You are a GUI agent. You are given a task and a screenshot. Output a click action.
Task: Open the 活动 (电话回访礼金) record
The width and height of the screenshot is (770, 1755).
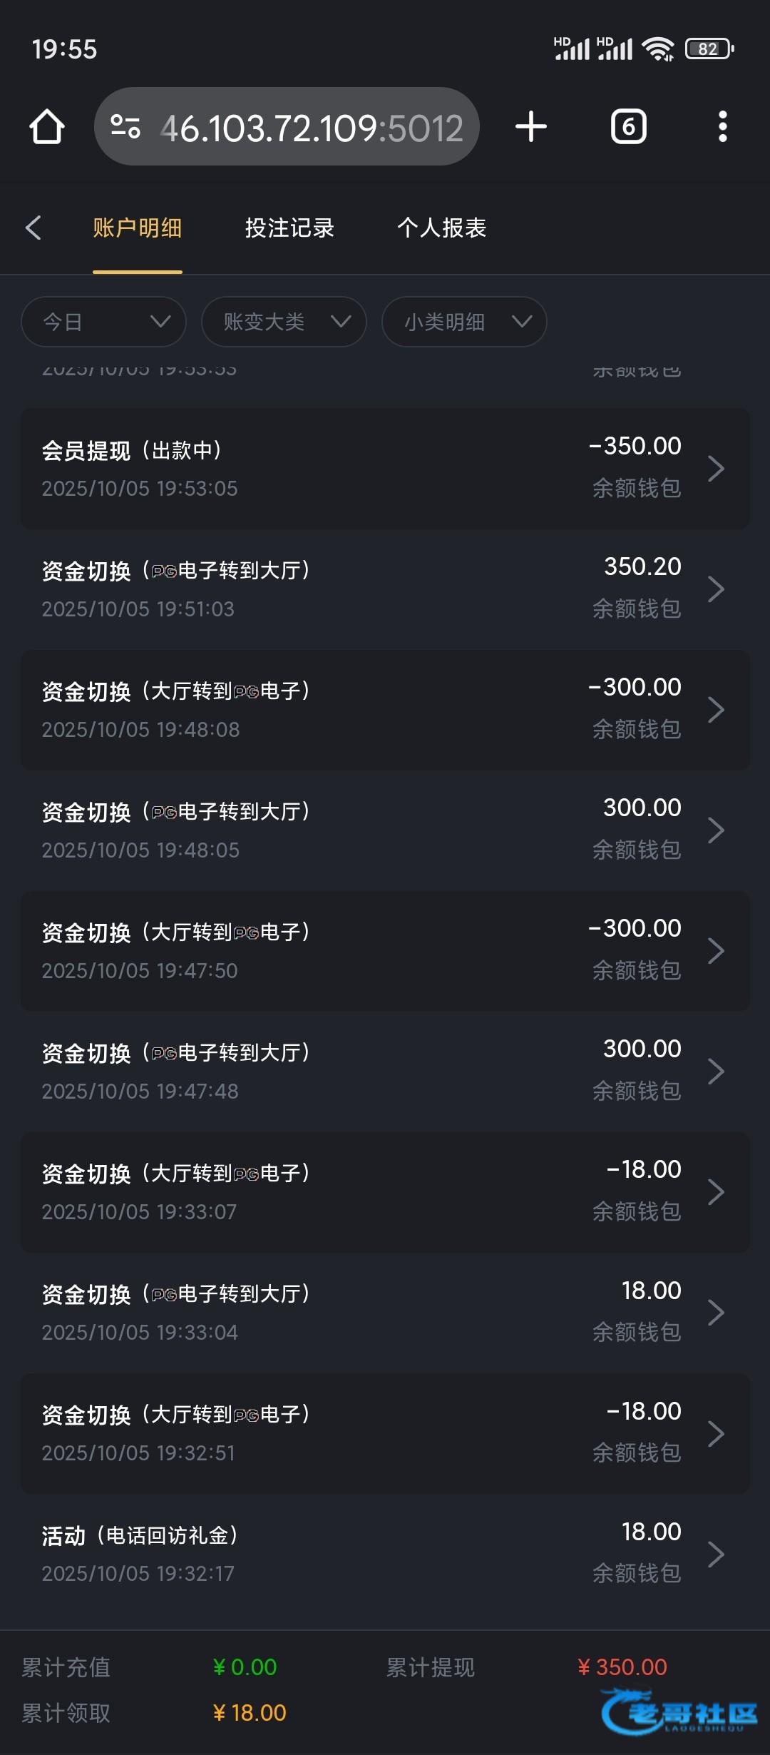point(285,1554)
